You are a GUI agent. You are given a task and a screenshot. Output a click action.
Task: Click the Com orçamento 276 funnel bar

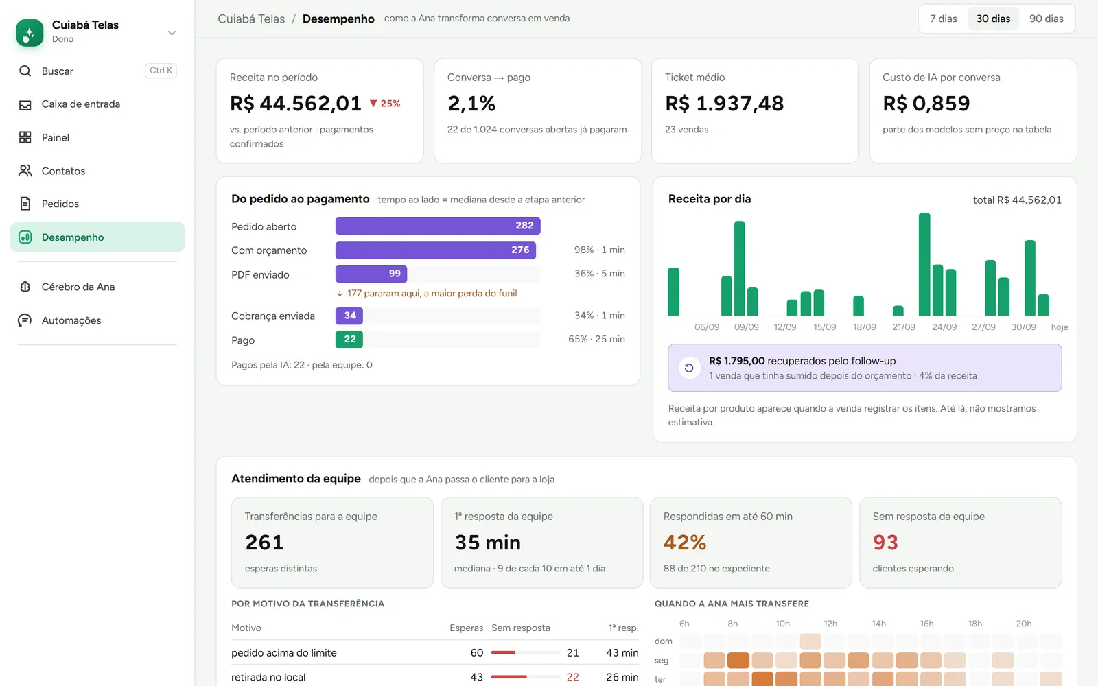pos(436,250)
